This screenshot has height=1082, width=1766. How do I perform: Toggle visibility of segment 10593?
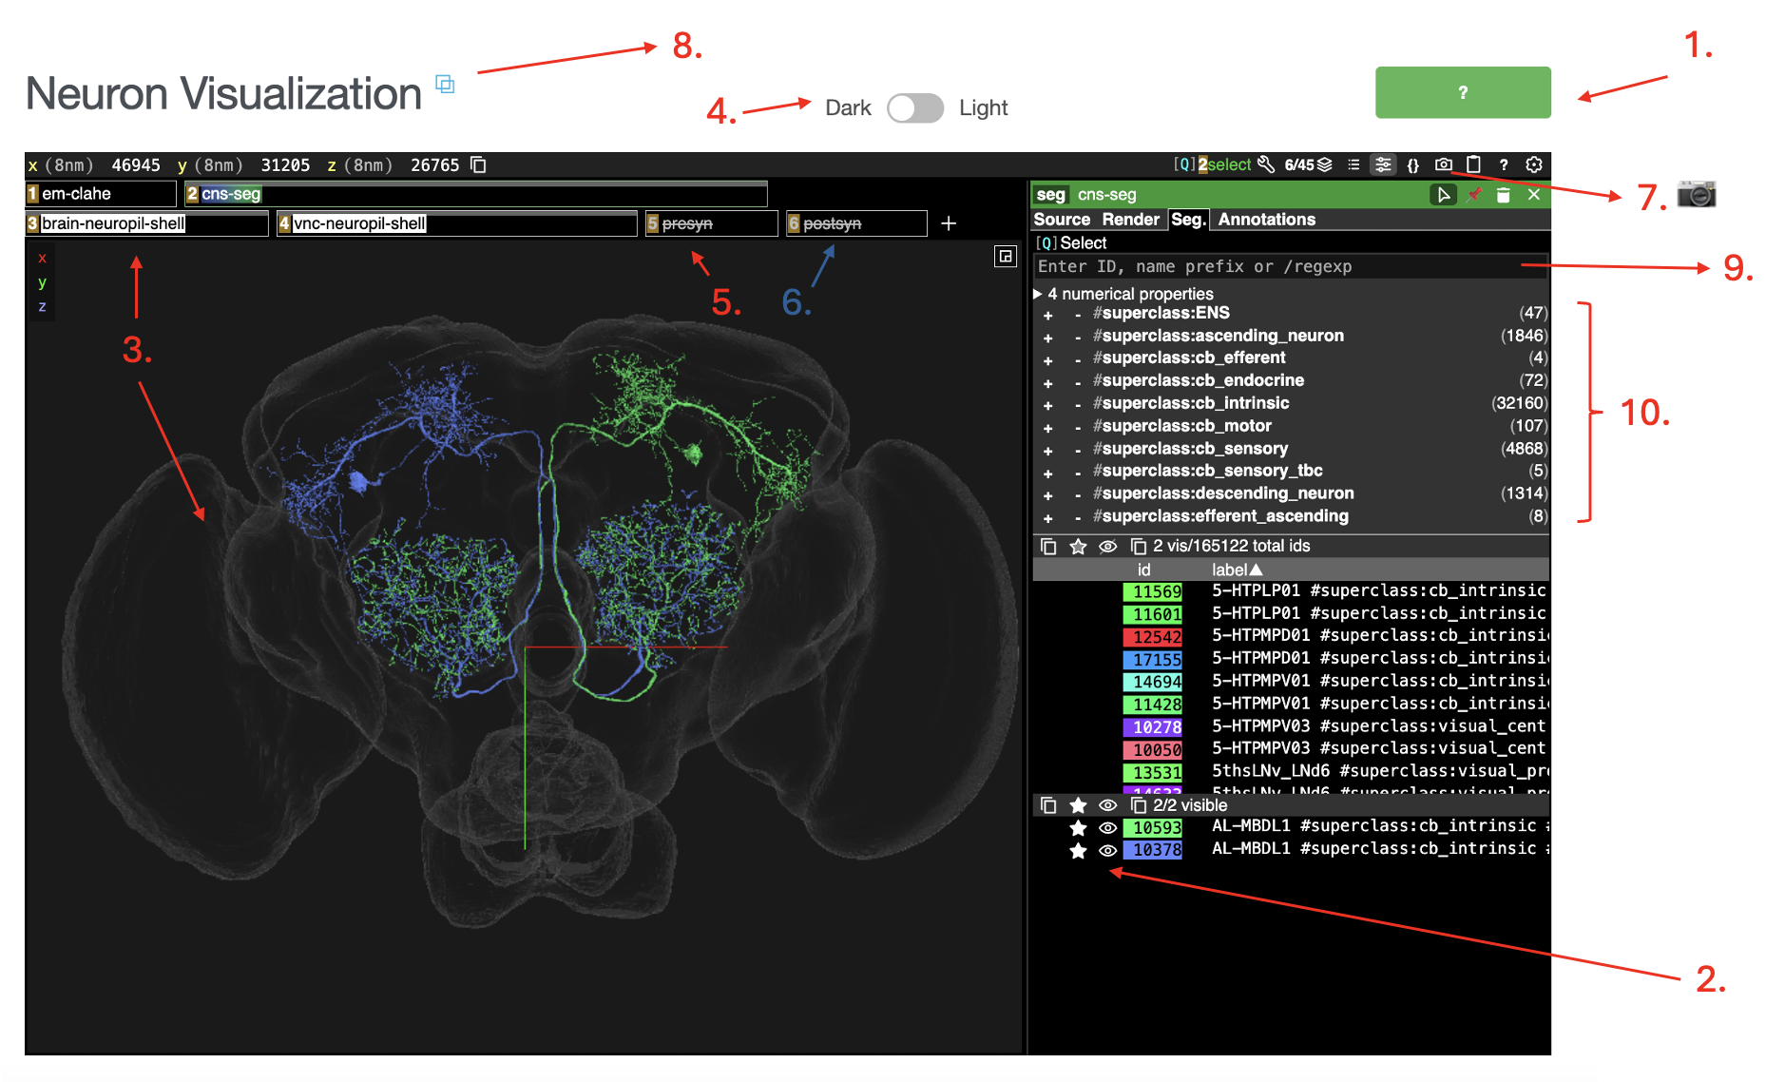click(x=1107, y=827)
